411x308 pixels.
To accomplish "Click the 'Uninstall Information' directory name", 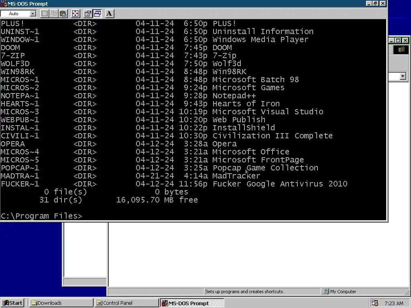I will click(263, 31).
